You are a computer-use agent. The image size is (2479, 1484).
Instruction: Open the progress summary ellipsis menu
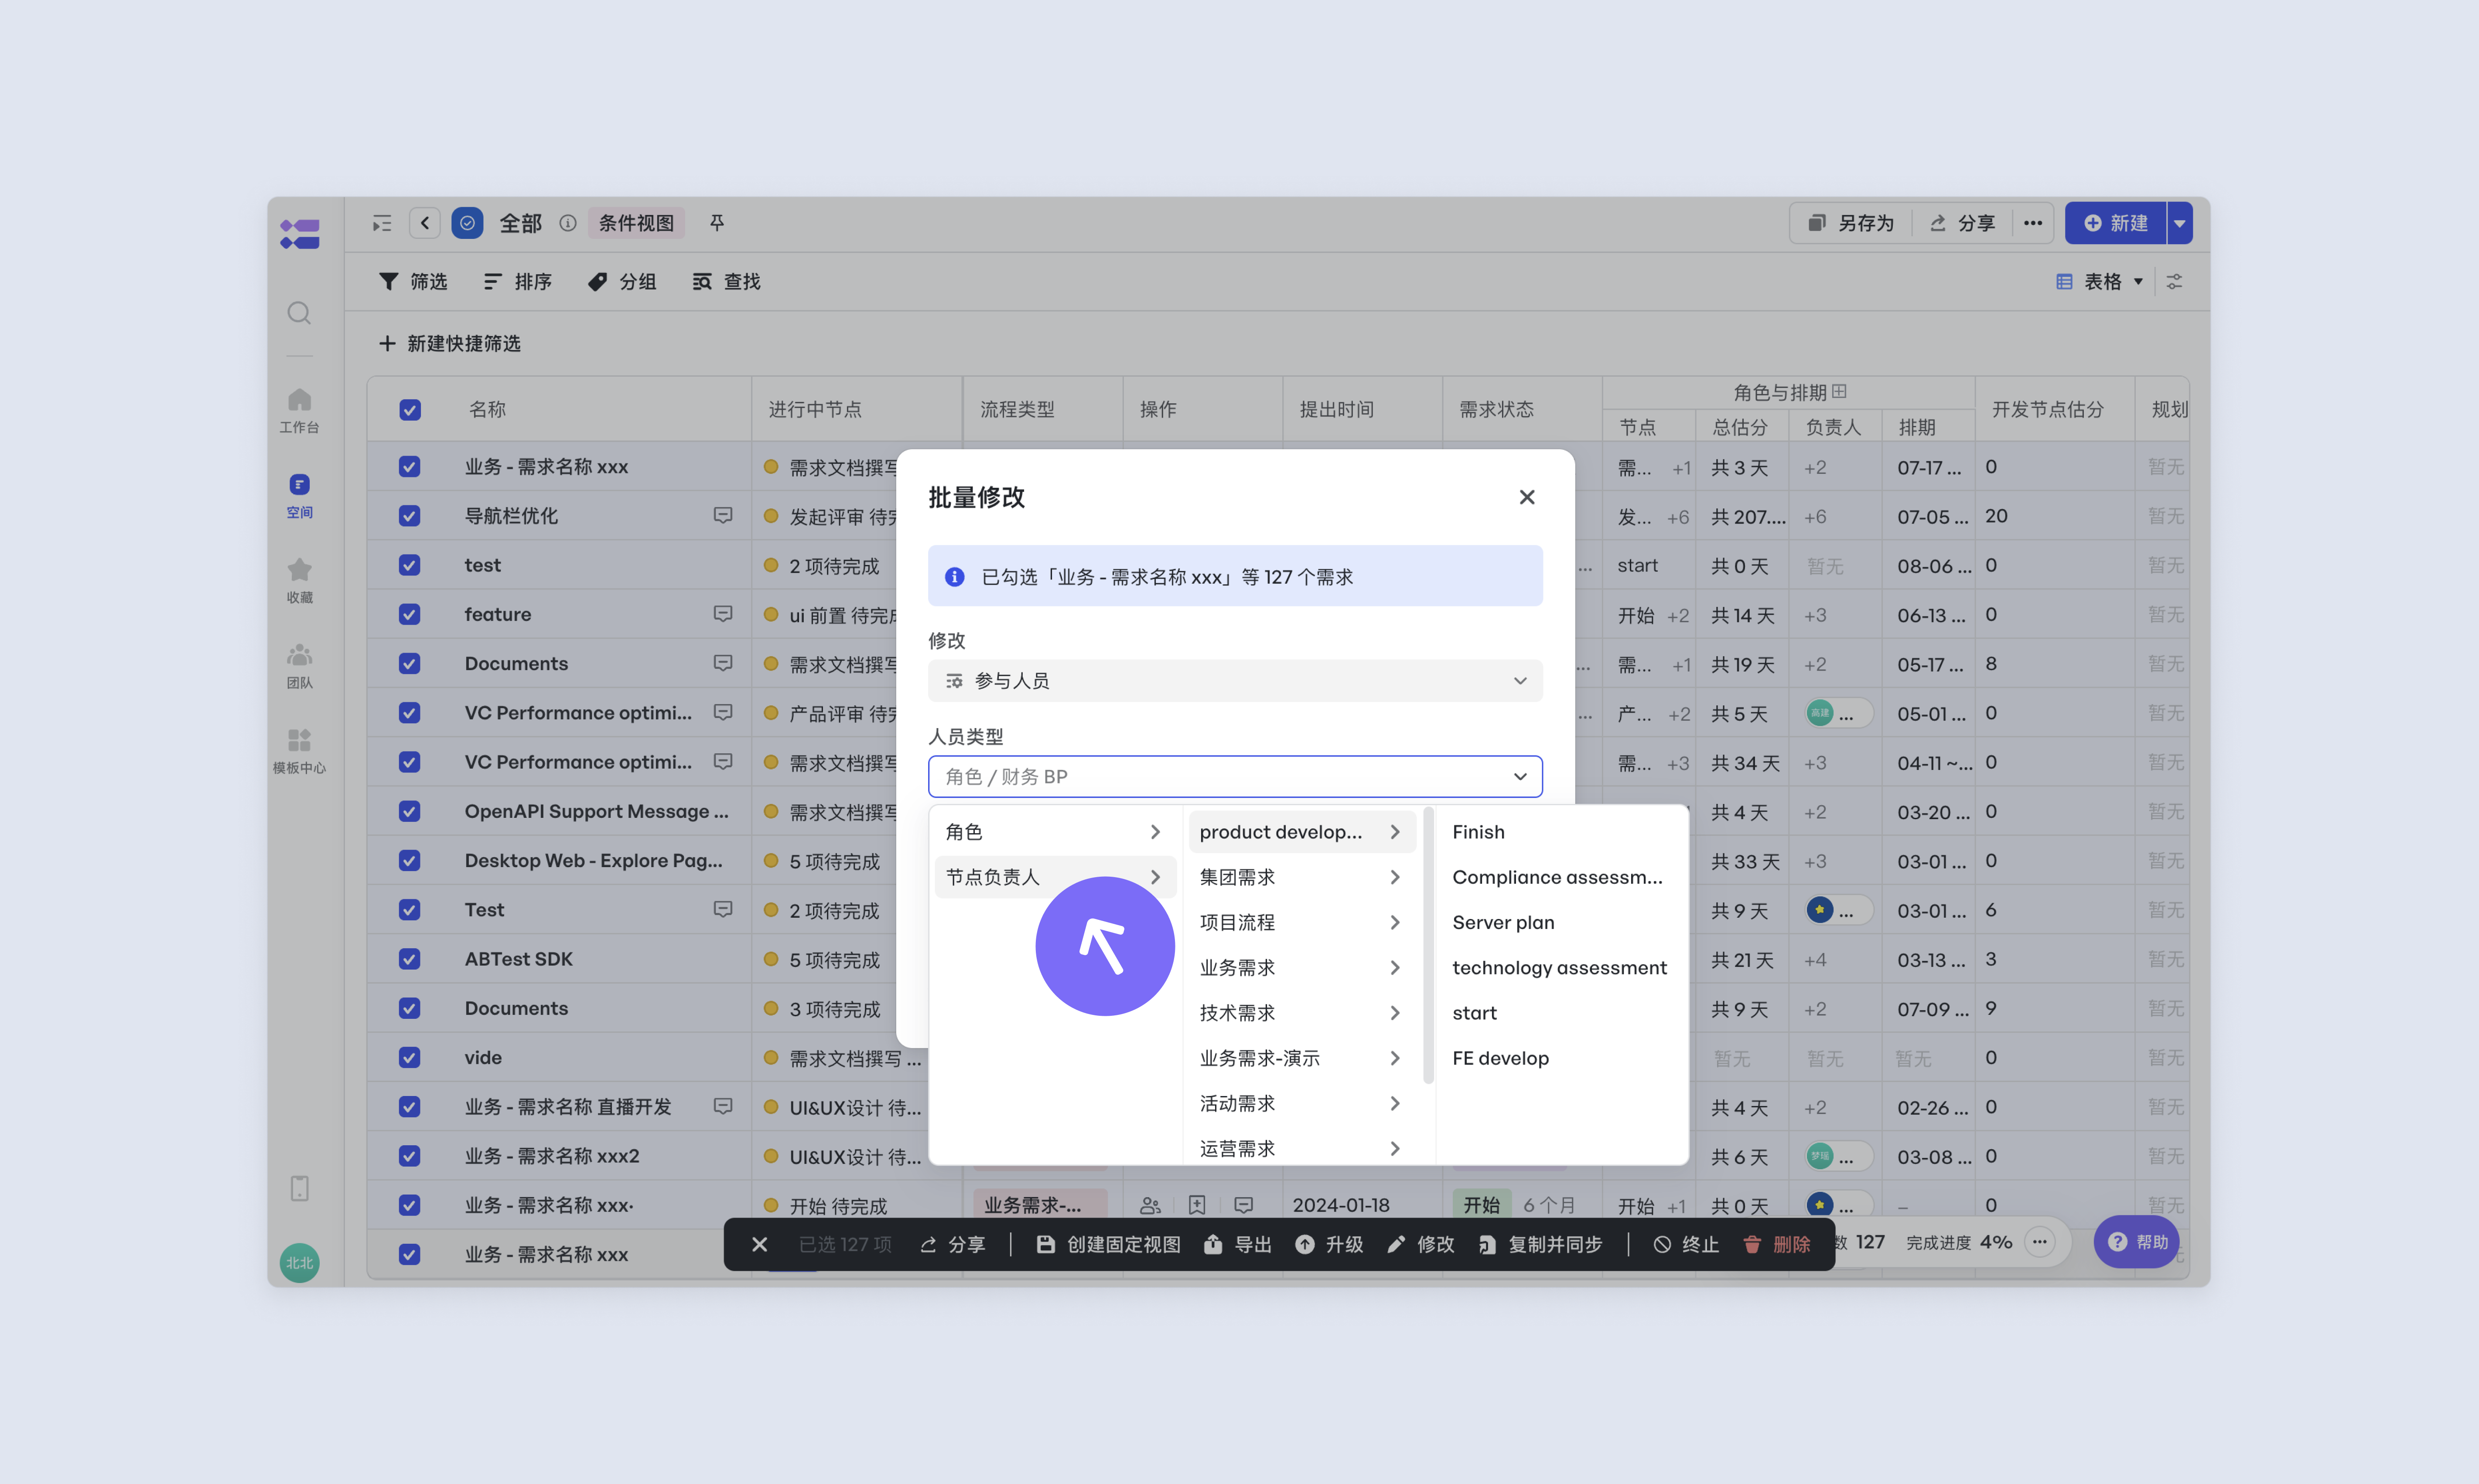[x=2040, y=1242]
